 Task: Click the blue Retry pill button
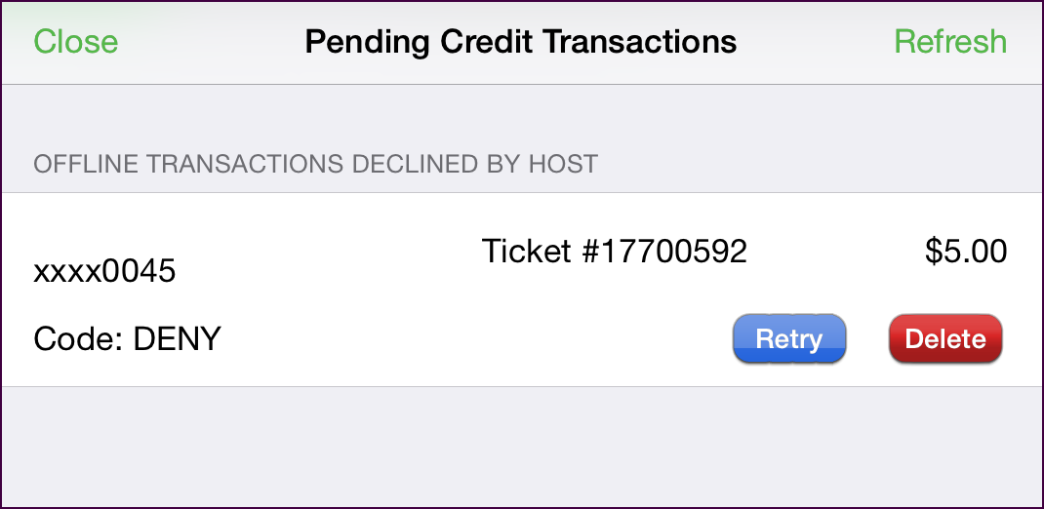789,338
